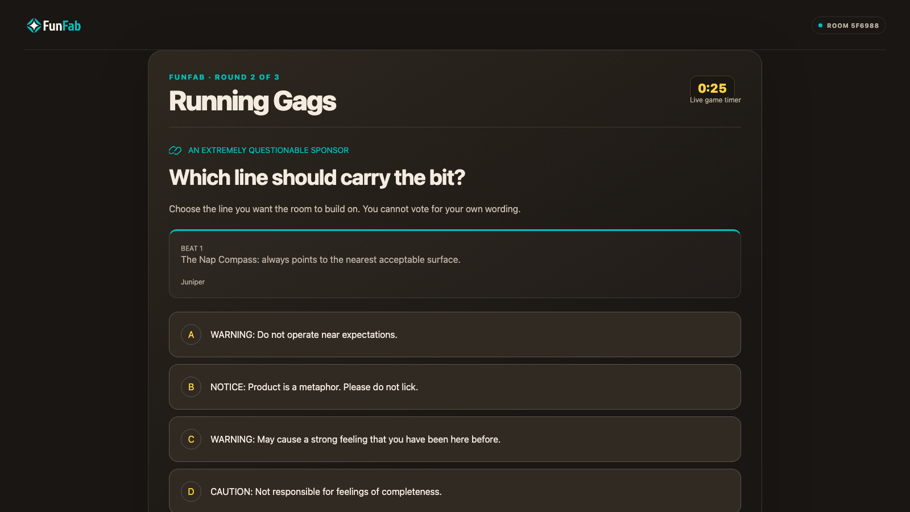Vote for 'Do not operate near expectations'
The width and height of the screenshot is (910, 512).
click(455, 335)
